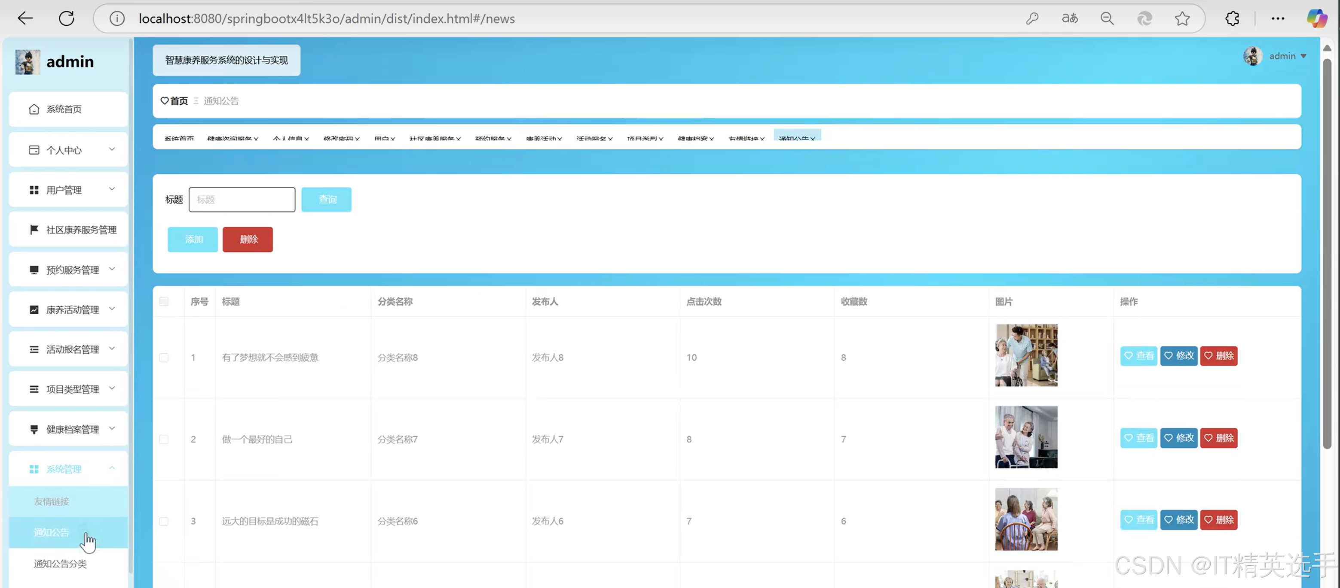Open the browser settings and more menu

click(x=1278, y=19)
